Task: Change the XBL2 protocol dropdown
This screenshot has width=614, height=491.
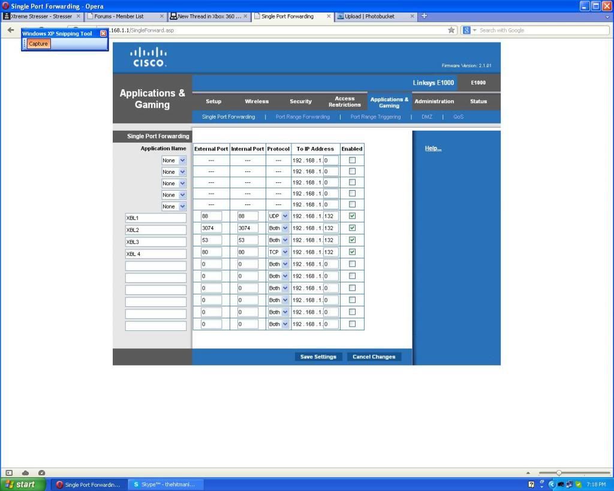Action: (x=278, y=228)
